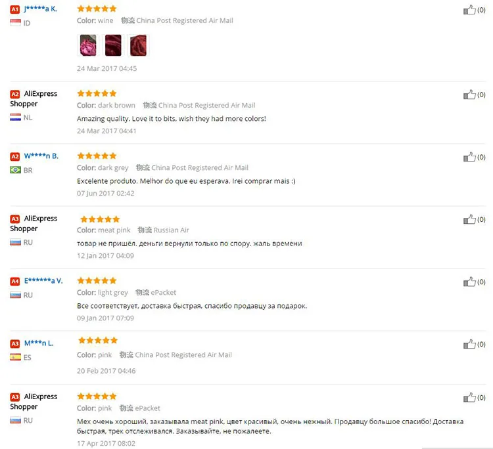This screenshot has width=493, height=449.
Task: Like the J*****a K. wine review
Action: tap(469, 10)
